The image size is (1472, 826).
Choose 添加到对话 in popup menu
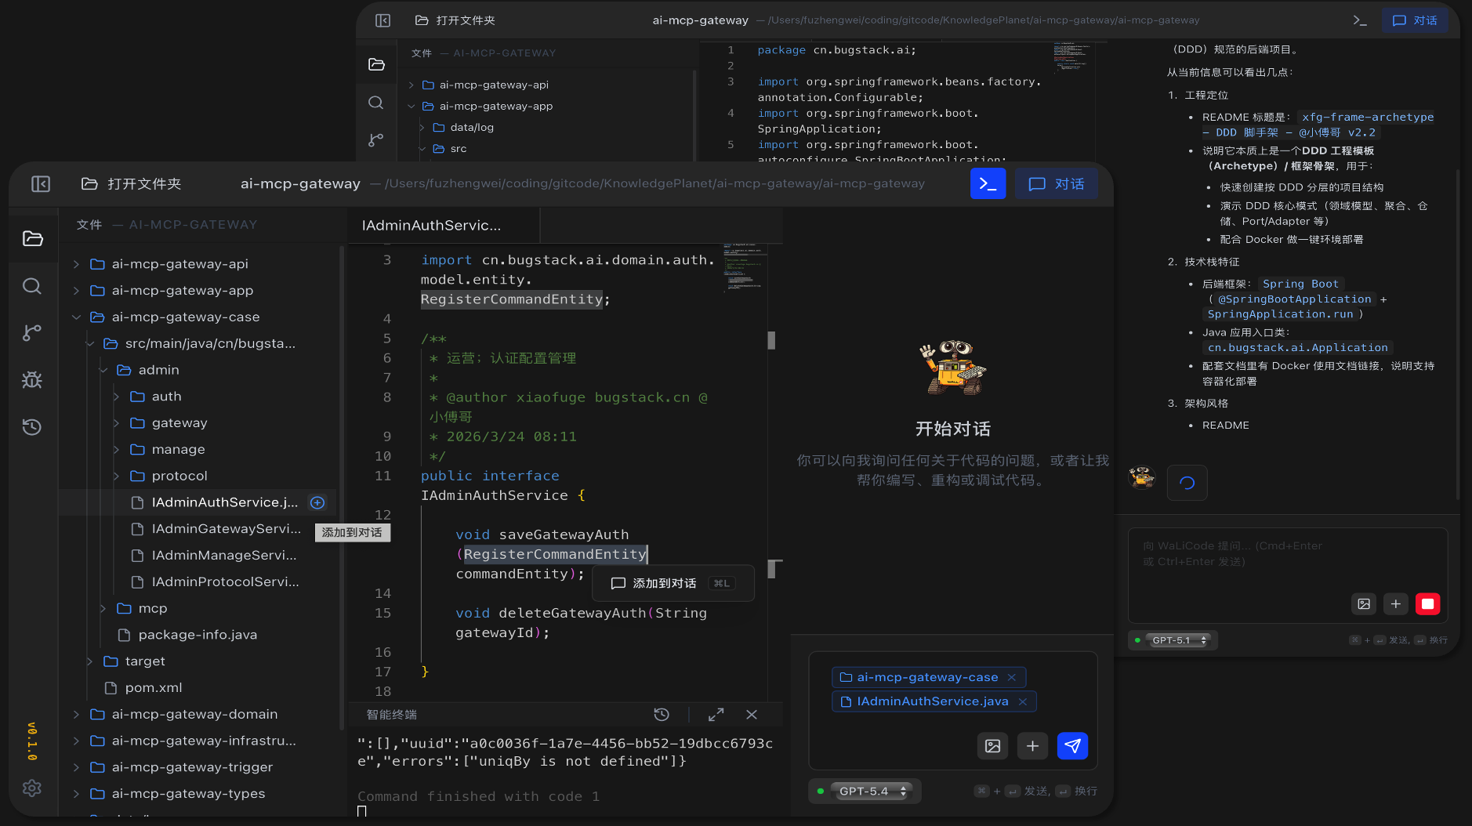(664, 583)
